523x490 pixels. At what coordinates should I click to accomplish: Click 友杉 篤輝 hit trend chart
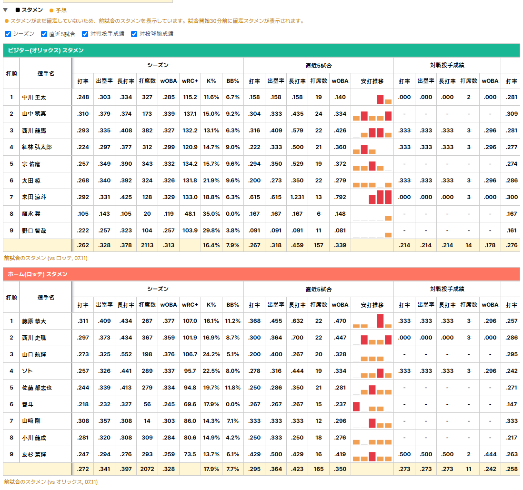(x=372, y=454)
